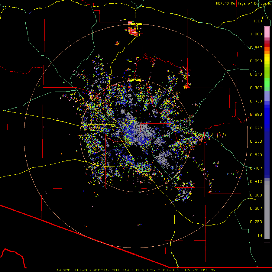Click the 0.680 legend value
Screen dimensions: 272x272
[x=256, y=115]
